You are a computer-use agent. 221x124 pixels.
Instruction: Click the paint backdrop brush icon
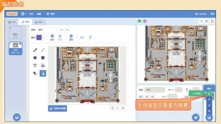pyautogui.click(x=209, y=105)
